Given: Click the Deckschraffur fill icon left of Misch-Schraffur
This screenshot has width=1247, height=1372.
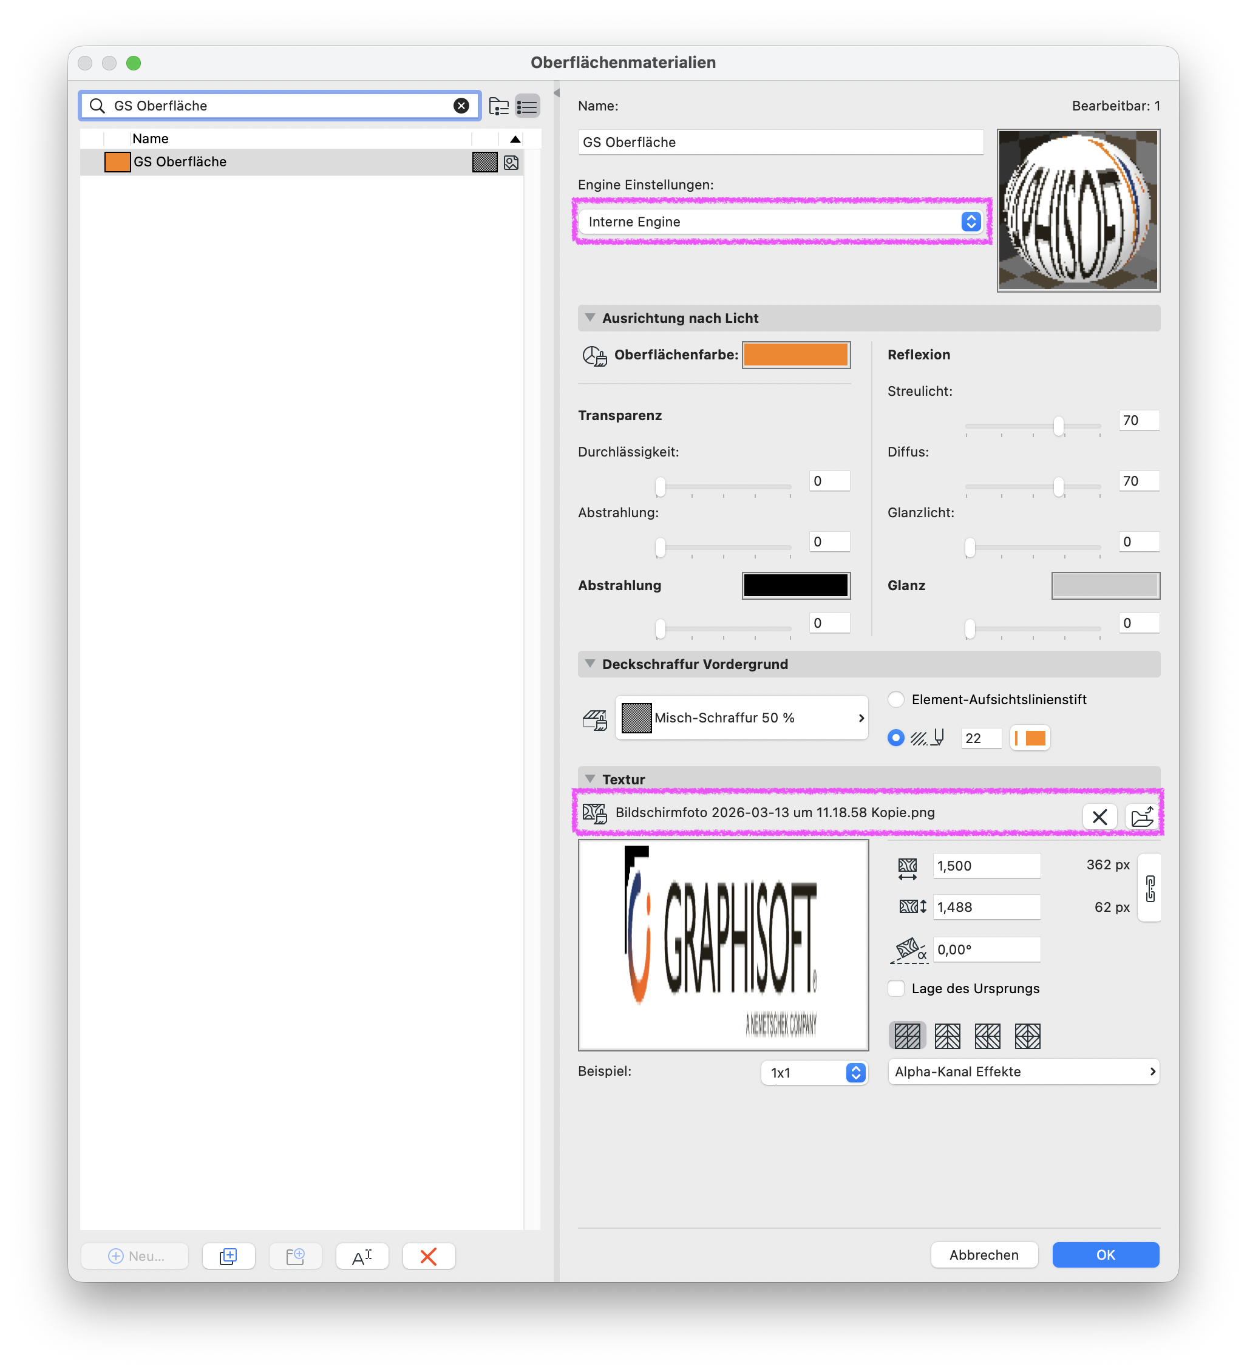Looking at the screenshot, I should (x=595, y=719).
